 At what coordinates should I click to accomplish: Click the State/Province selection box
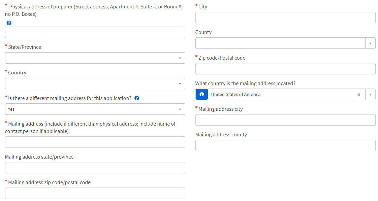click(90, 58)
